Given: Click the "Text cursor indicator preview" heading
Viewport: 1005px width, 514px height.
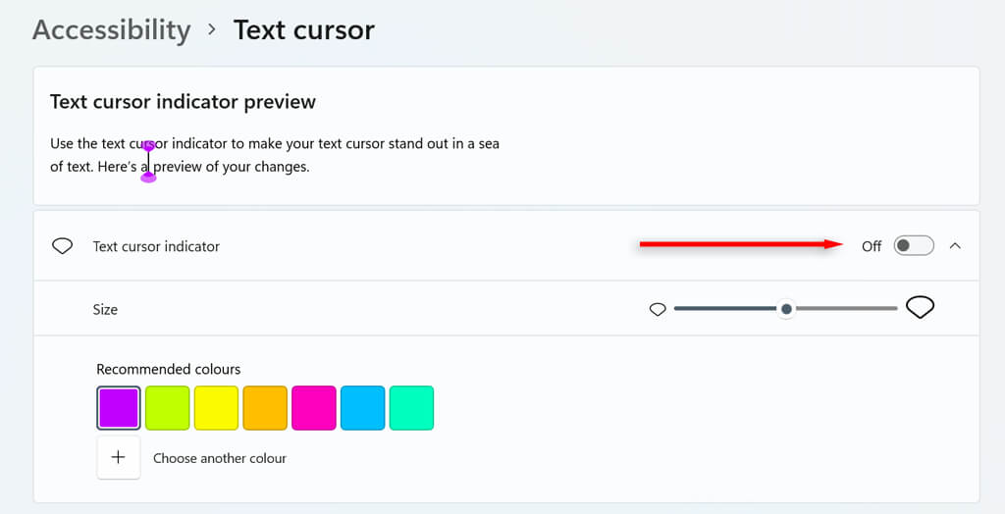Looking at the screenshot, I should 183,102.
